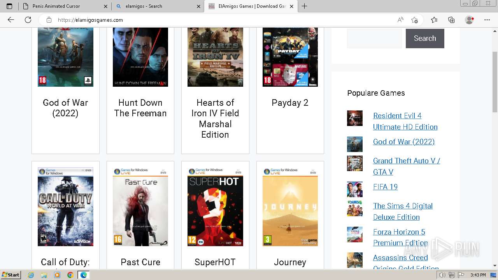This screenshot has width=498, height=280.
Task: Reload the page with Refresh icon
Action: (x=28, y=20)
